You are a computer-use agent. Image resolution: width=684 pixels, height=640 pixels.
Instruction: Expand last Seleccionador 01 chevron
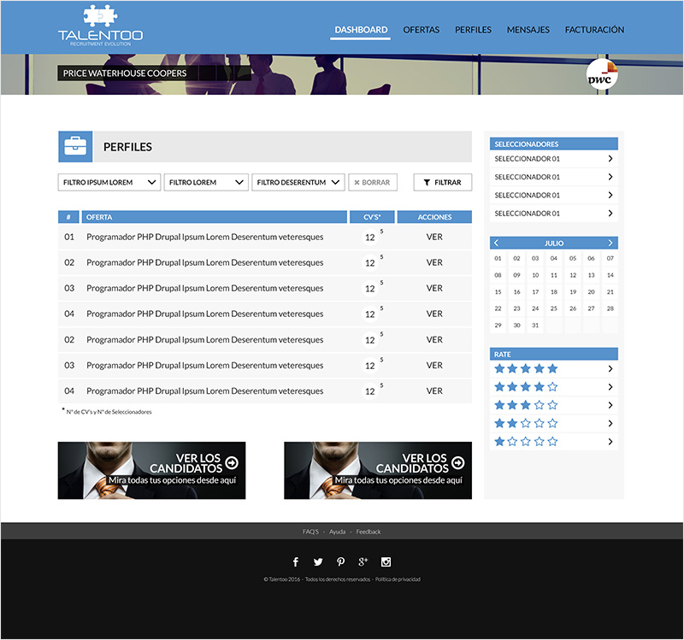click(610, 213)
